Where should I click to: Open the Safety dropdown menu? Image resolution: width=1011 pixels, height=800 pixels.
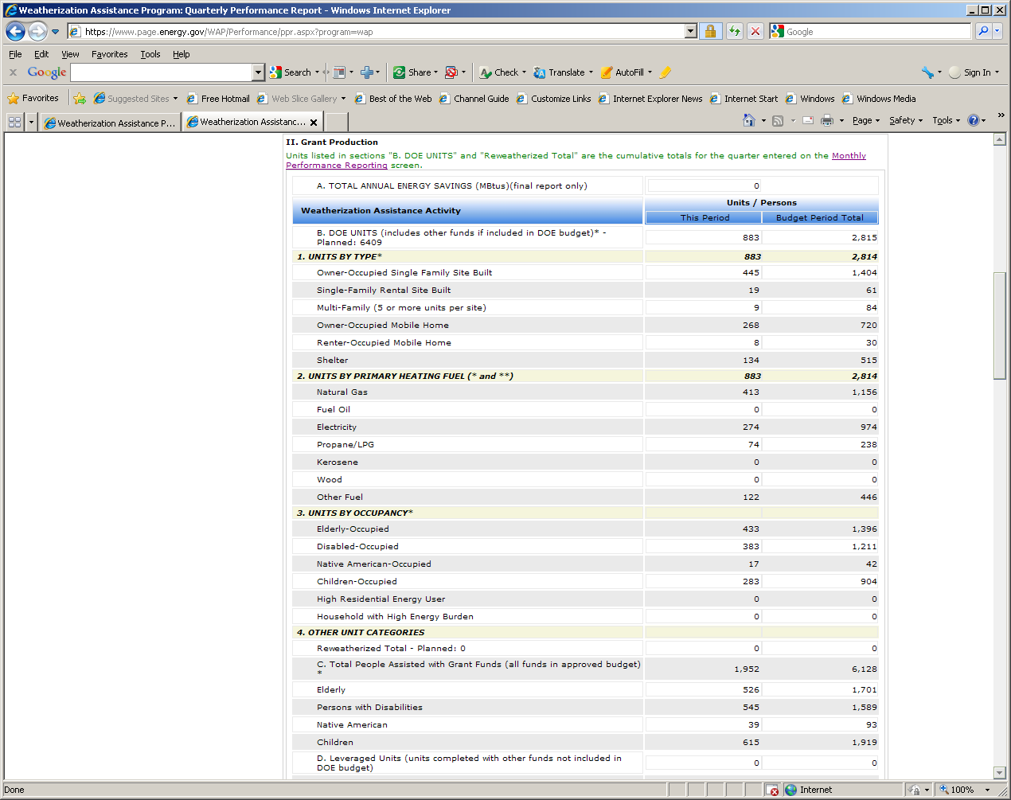click(905, 121)
